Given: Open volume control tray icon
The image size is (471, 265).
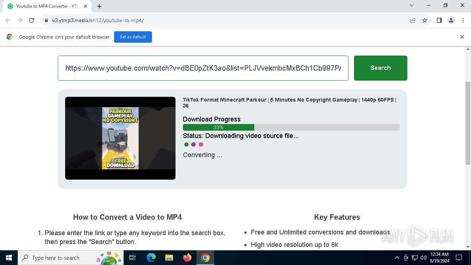Looking at the screenshot, I should point(424,258).
